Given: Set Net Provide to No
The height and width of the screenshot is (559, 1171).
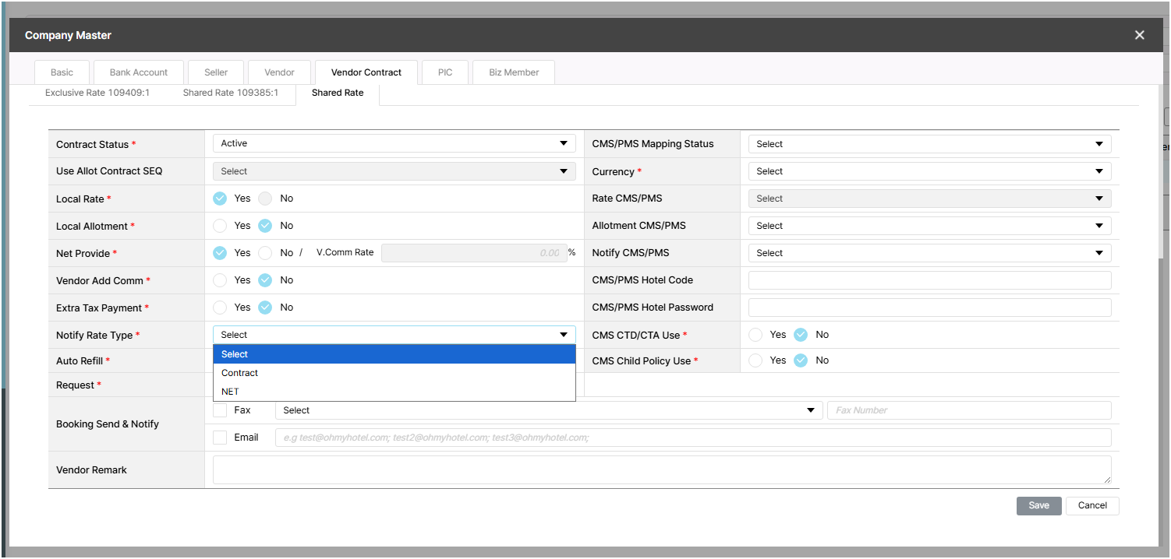Looking at the screenshot, I should click(265, 253).
